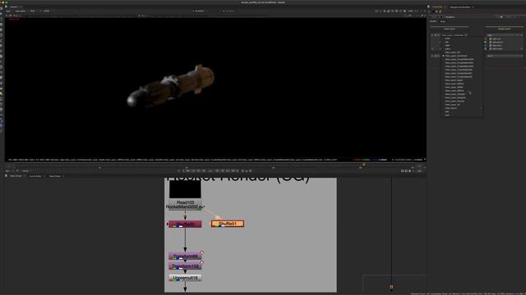Open the Output Layer rgba dropdown
526x295 pixels.
coord(505,35)
